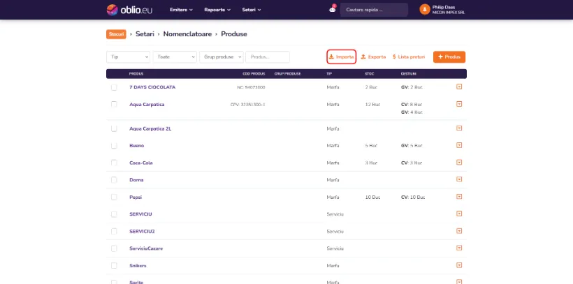Open Lista preturi
Viewport: 573px width, 284px height.
coord(409,57)
